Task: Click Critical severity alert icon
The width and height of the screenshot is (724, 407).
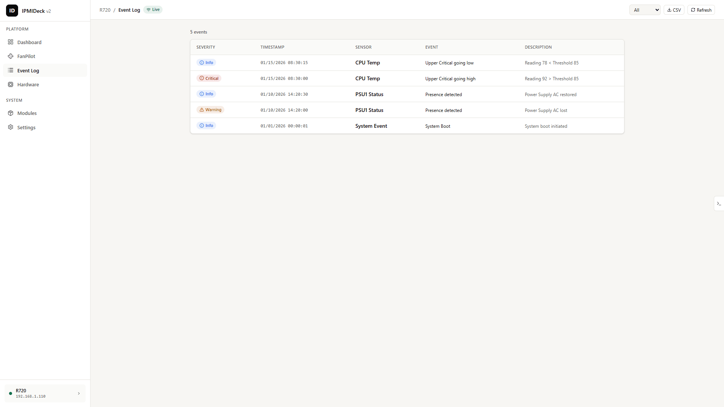Action: pyautogui.click(x=202, y=78)
